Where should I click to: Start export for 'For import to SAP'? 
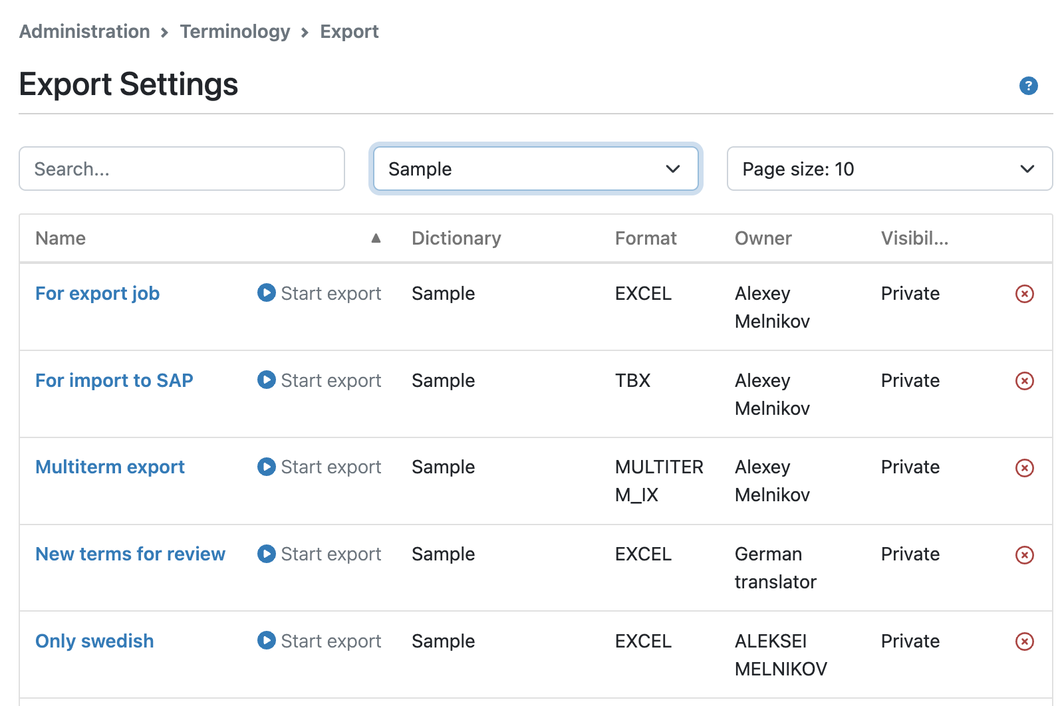coord(319,380)
